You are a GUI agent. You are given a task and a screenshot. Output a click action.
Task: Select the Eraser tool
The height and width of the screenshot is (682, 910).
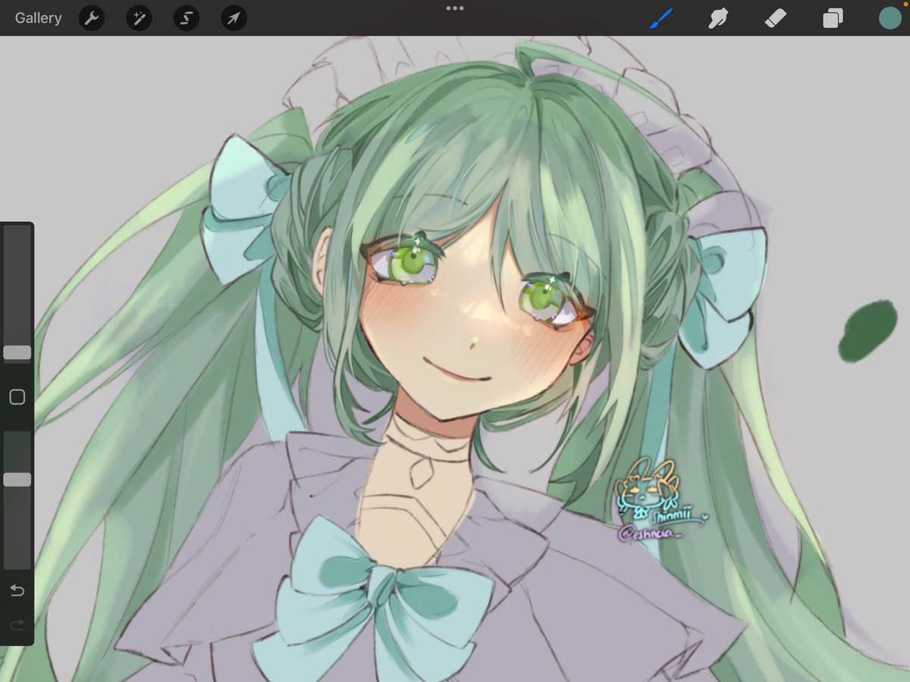pos(776,18)
